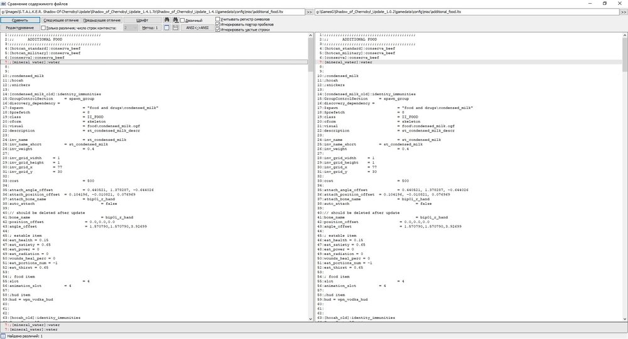Image resolution: width=628 pixels, height=339 pixels.
Task: Click in the left file path field
Action: (x=151, y=12)
